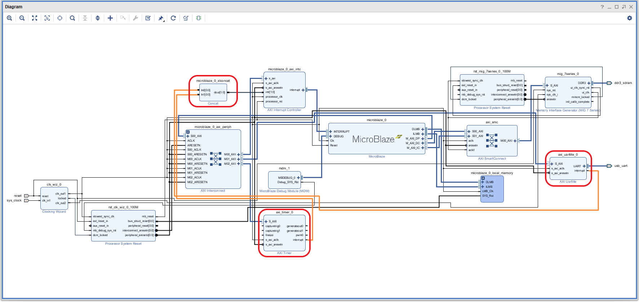639x302 pixels.
Task: Click the Expand All toolbar icon
Action: click(98, 18)
